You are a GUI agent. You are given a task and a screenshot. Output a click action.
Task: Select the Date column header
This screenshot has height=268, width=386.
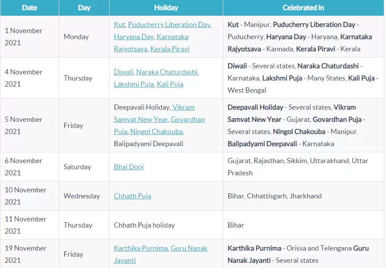(x=30, y=8)
